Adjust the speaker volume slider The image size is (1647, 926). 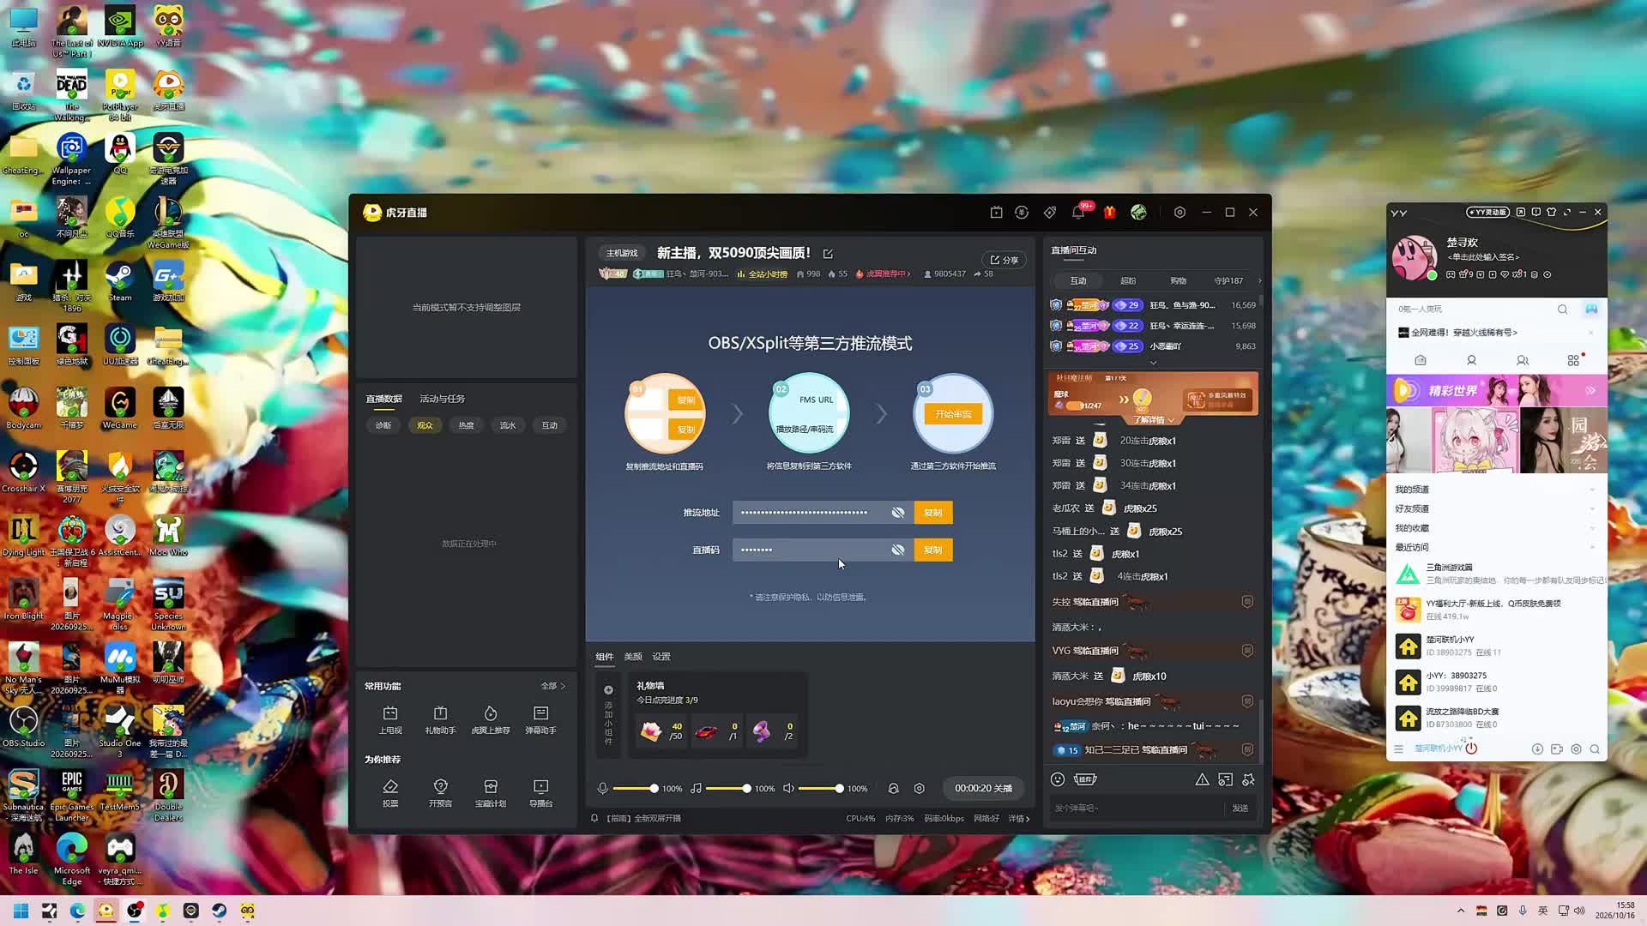tap(821, 789)
